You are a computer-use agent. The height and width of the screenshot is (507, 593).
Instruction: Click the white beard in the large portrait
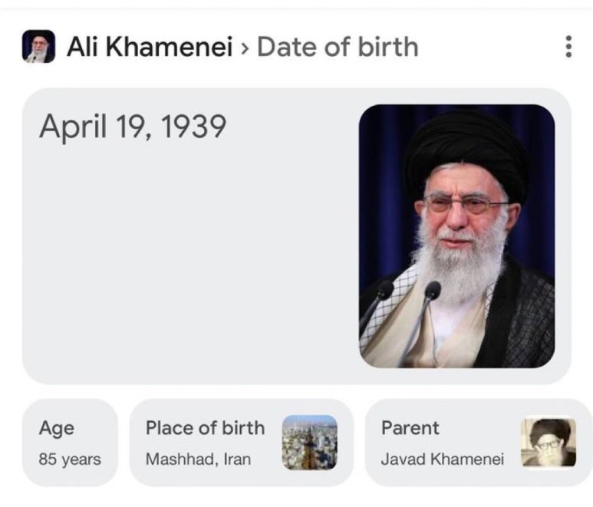point(460,265)
